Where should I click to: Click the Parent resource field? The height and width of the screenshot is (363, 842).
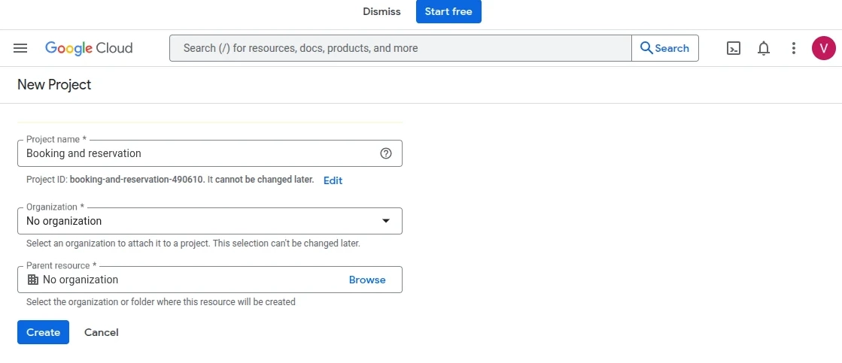[x=188, y=280]
